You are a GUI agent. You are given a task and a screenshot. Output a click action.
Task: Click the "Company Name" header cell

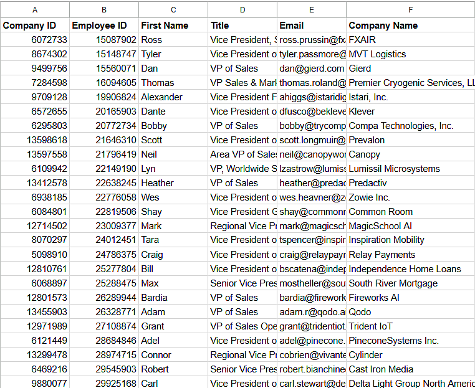pyautogui.click(x=410, y=26)
